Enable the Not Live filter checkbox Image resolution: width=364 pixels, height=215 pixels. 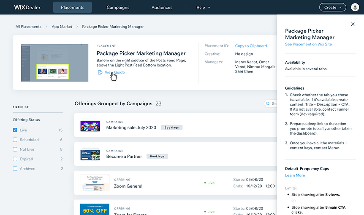(15, 149)
